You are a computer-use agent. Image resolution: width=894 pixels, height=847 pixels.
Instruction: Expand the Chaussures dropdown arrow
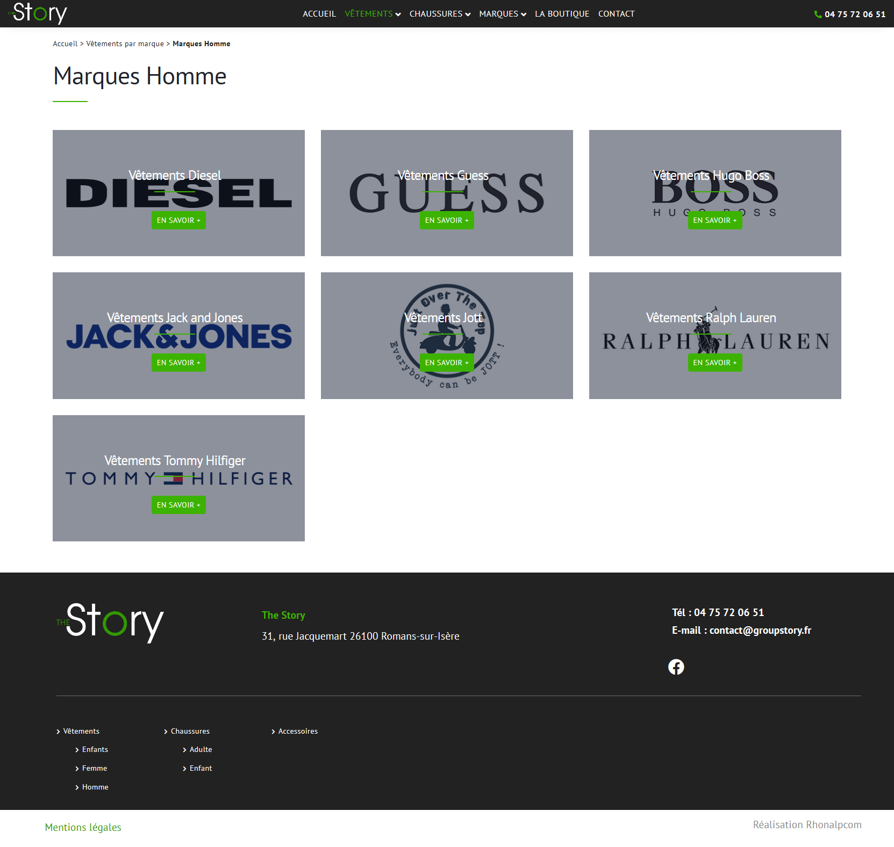tap(468, 15)
